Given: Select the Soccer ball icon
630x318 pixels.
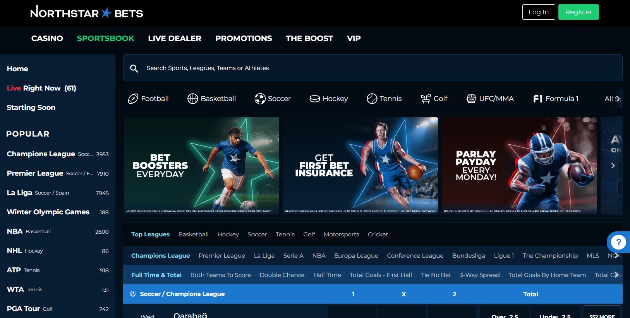Looking at the screenshot, I should click(260, 99).
